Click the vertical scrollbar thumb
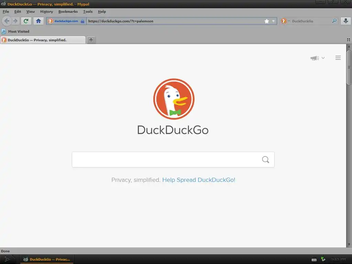 pyautogui.click(x=349, y=68)
